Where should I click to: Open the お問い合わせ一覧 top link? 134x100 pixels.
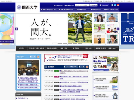[108, 1]
